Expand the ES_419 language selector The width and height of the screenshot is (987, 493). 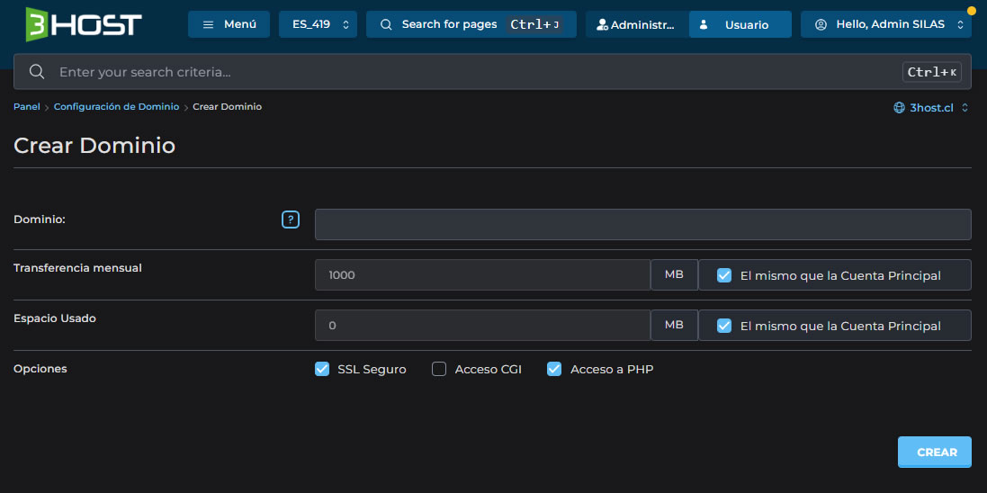coord(318,24)
